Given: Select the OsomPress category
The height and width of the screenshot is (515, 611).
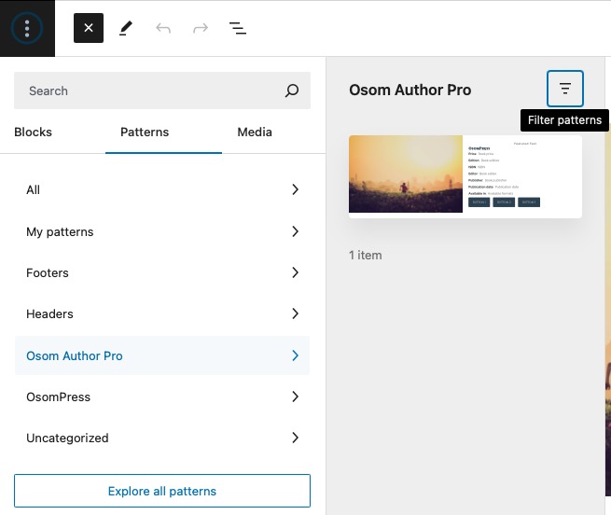Looking at the screenshot, I should [x=162, y=397].
